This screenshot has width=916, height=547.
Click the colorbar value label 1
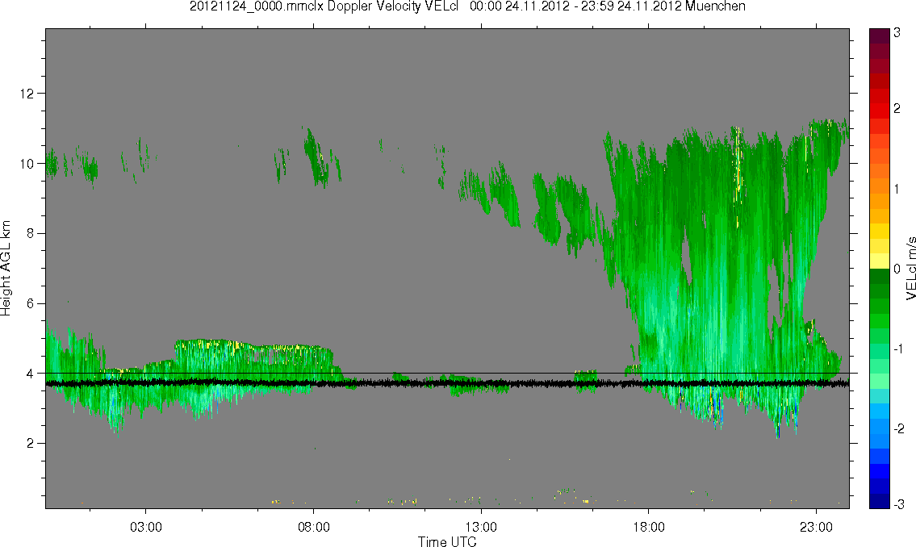click(897, 189)
